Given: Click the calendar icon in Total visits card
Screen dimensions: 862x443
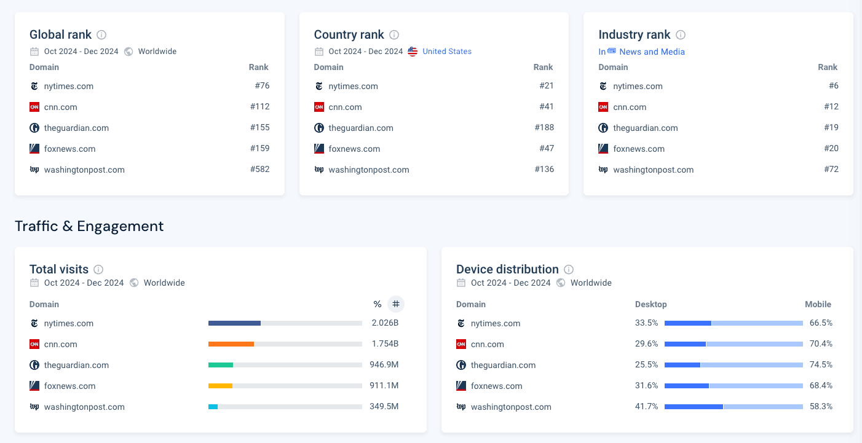Looking at the screenshot, I should [x=34, y=283].
